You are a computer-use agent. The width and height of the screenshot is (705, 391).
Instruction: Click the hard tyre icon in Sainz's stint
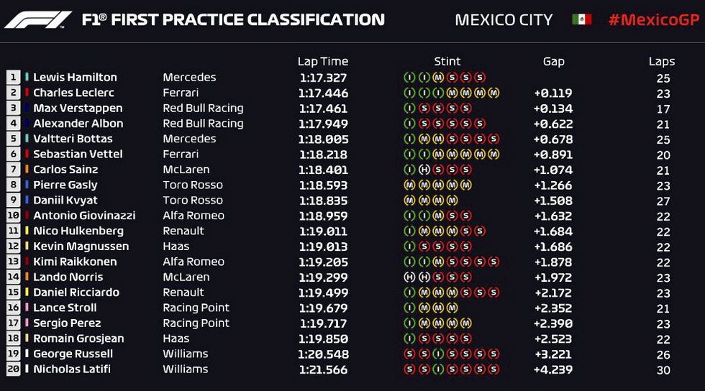424,170
